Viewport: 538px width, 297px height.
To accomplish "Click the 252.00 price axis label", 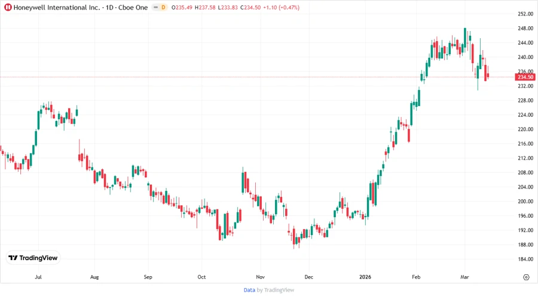I will (x=525, y=14).
